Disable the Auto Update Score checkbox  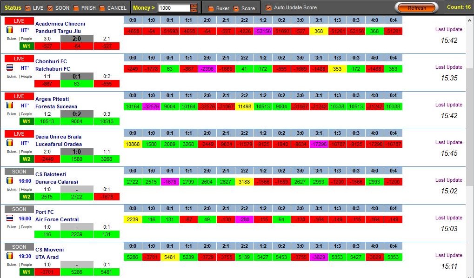(x=268, y=8)
